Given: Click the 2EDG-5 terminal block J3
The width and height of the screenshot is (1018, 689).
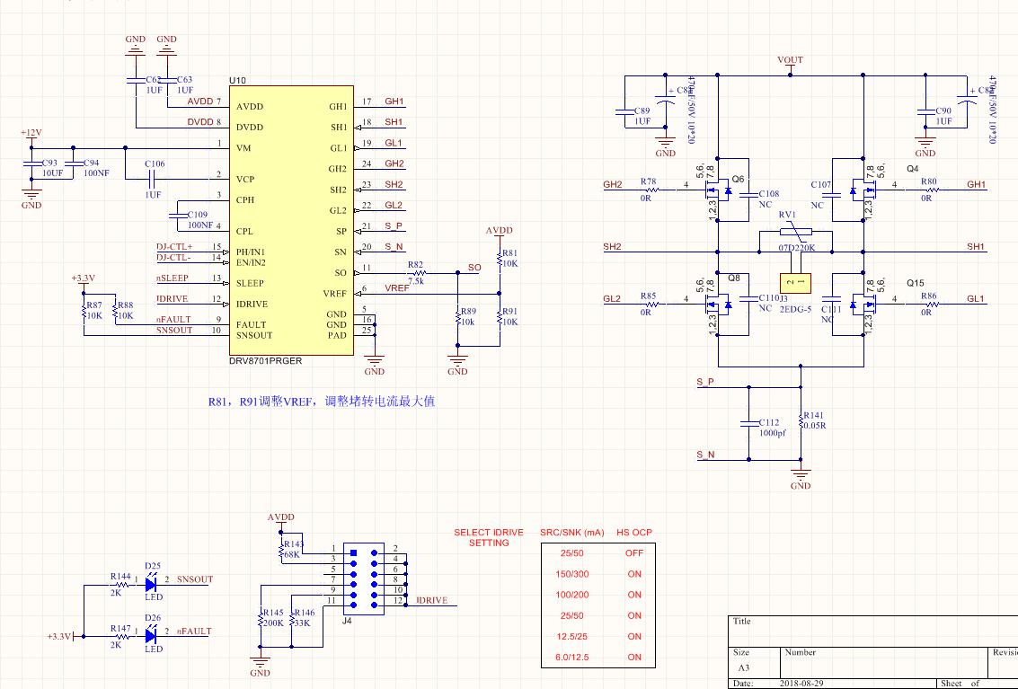Looking at the screenshot, I should click(x=795, y=282).
